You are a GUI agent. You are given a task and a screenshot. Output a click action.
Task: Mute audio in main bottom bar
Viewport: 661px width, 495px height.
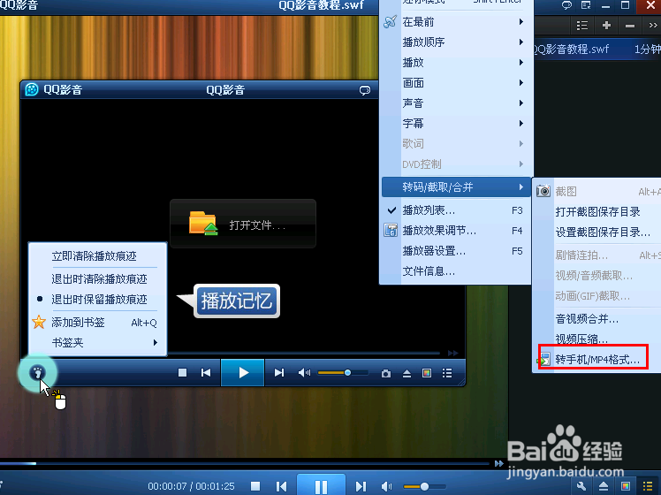coord(386,486)
